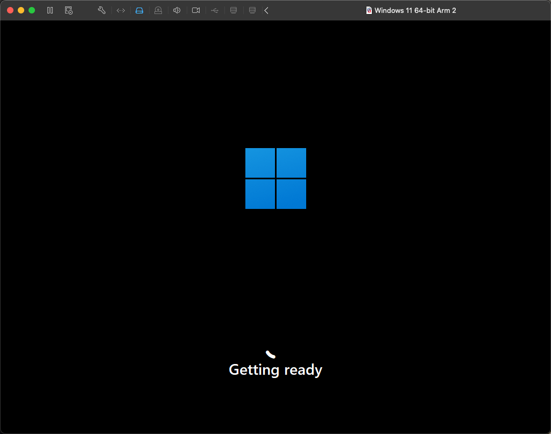Image resolution: width=551 pixels, height=434 pixels.
Task: Click the USB device icon
Action: pos(215,11)
